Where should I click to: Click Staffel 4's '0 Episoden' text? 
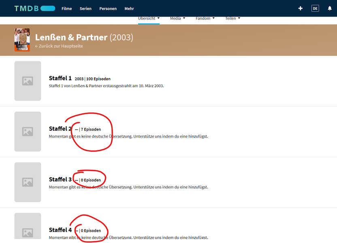(x=91, y=230)
